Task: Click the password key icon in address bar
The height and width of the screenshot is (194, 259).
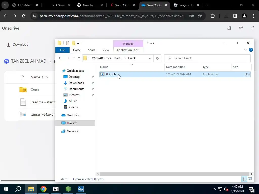Action: pyautogui.click(x=192, y=16)
